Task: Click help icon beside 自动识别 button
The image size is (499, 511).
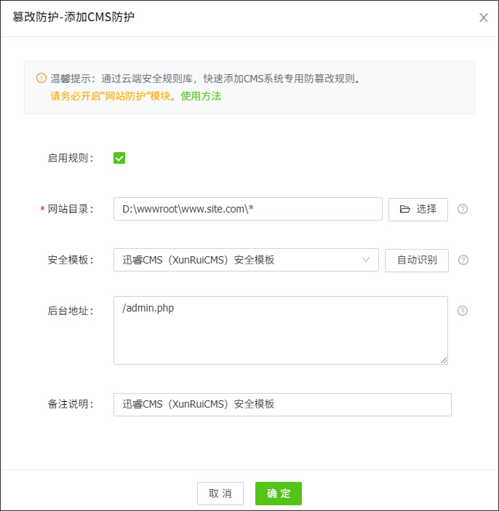Action: click(x=463, y=260)
